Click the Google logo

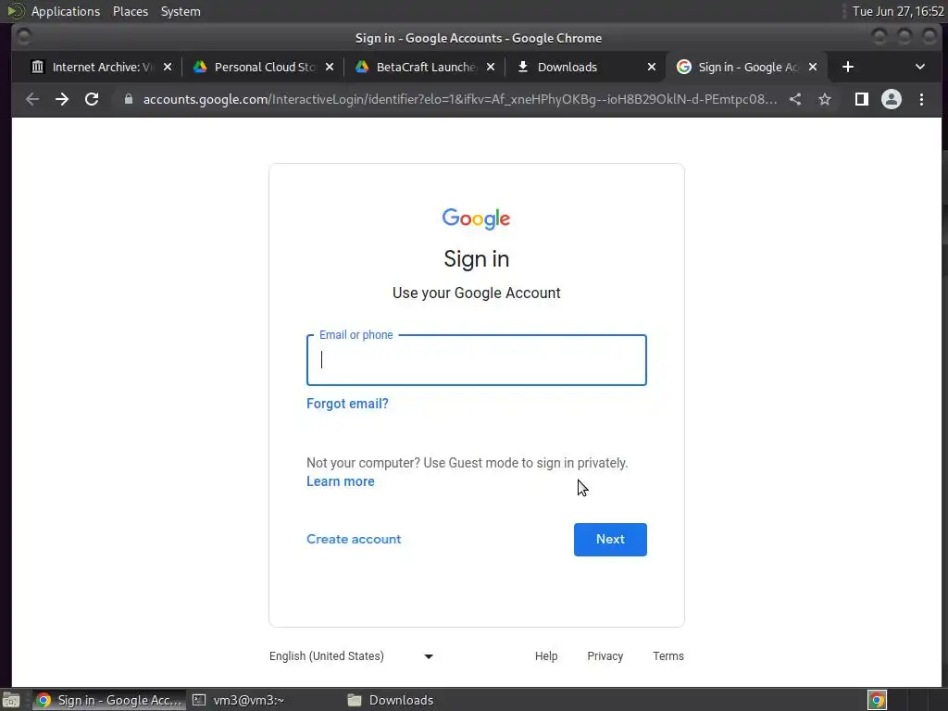tap(477, 218)
